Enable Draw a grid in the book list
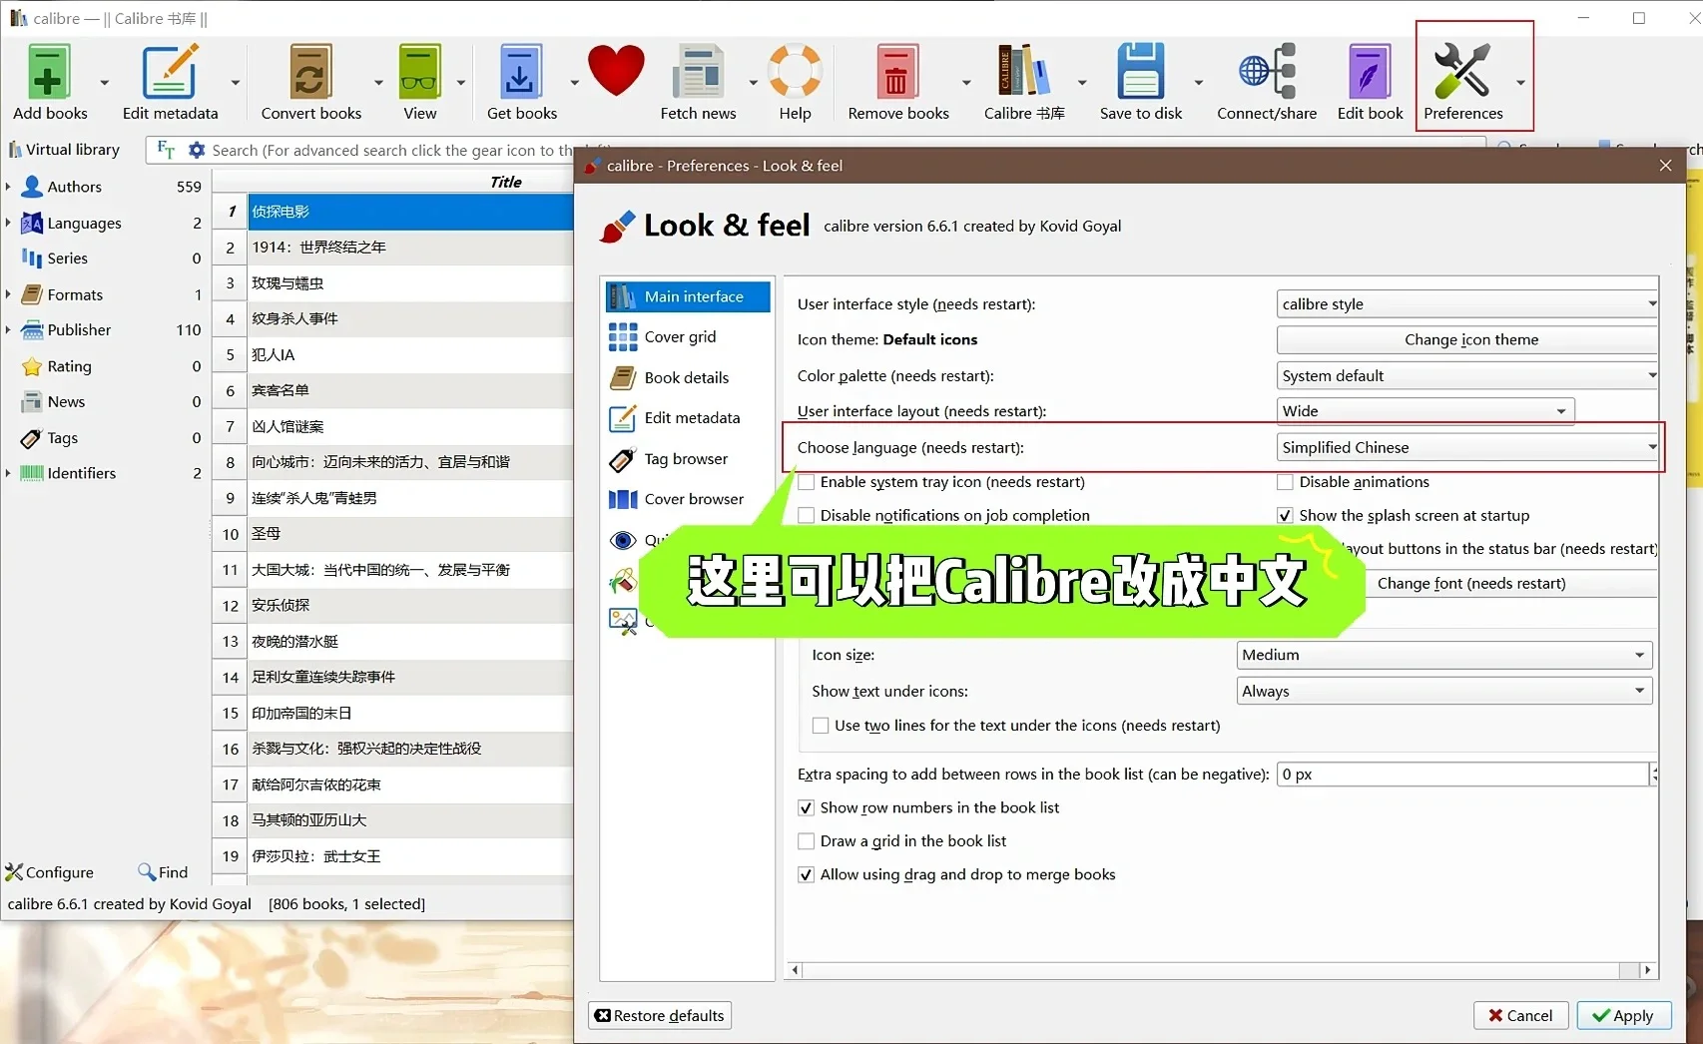Image resolution: width=1703 pixels, height=1044 pixels. [x=807, y=841]
